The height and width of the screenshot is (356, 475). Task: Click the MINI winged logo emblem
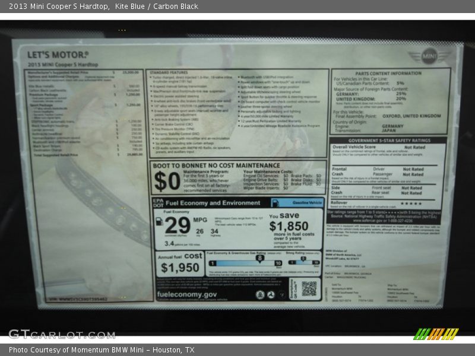pos(429,56)
